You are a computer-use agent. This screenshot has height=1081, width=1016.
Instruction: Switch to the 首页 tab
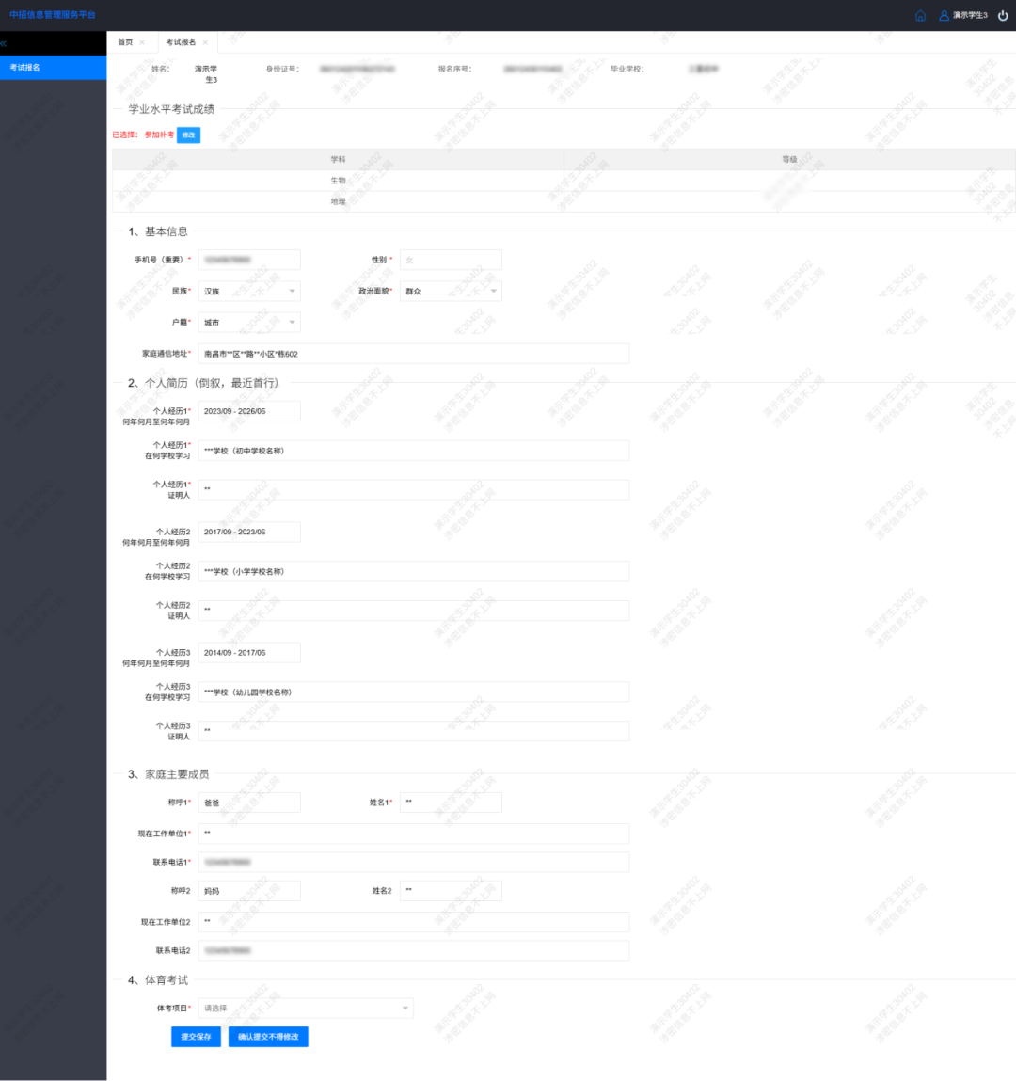(125, 42)
